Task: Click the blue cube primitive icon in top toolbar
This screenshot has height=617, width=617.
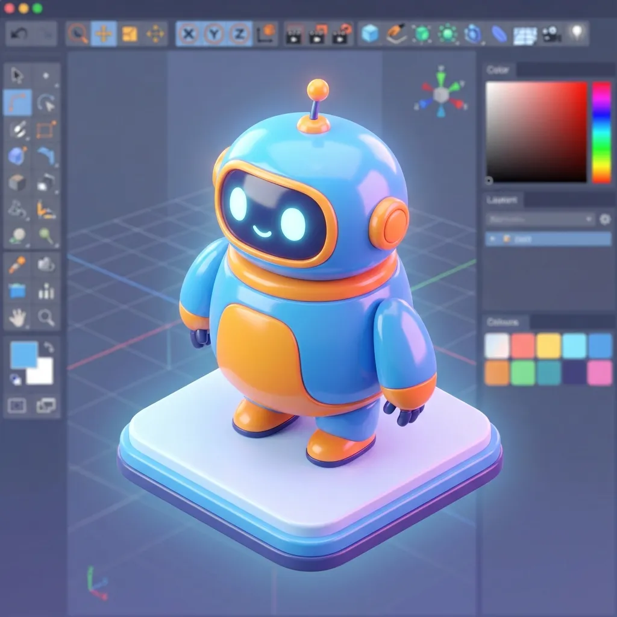Action: [x=370, y=34]
